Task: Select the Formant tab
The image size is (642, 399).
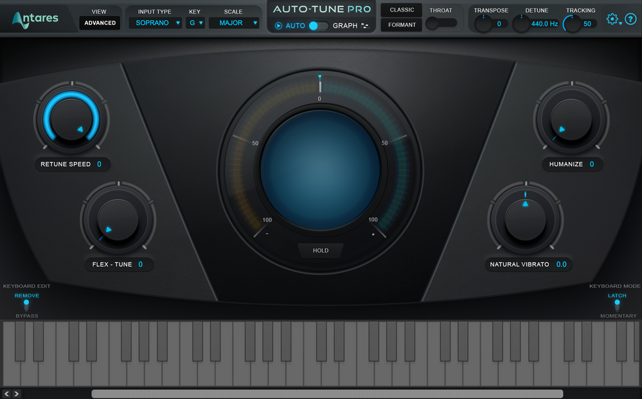Action: (401, 24)
